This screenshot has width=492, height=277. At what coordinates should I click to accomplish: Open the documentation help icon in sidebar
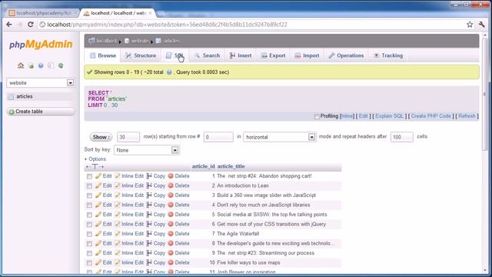(x=41, y=65)
